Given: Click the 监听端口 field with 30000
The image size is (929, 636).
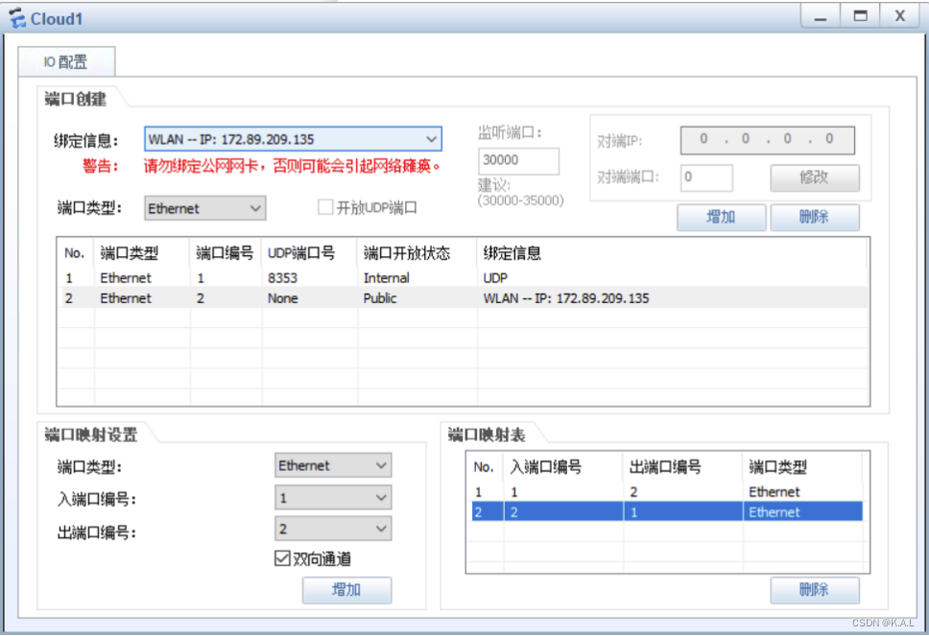Looking at the screenshot, I should point(518,160).
